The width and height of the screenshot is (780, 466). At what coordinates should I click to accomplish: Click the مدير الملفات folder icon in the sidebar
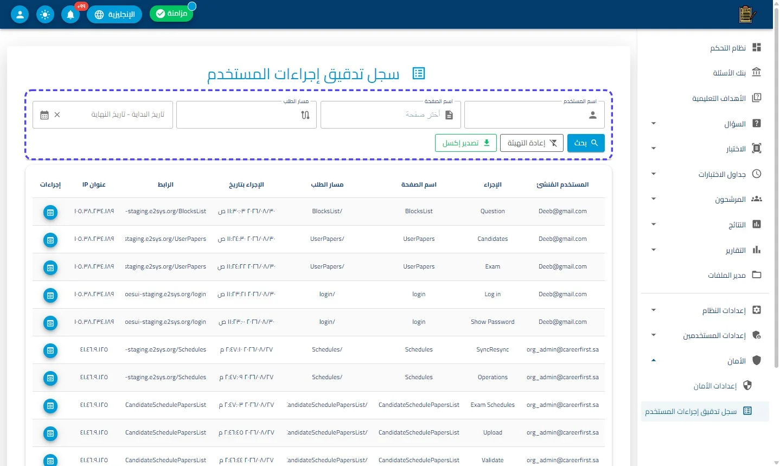tap(757, 275)
